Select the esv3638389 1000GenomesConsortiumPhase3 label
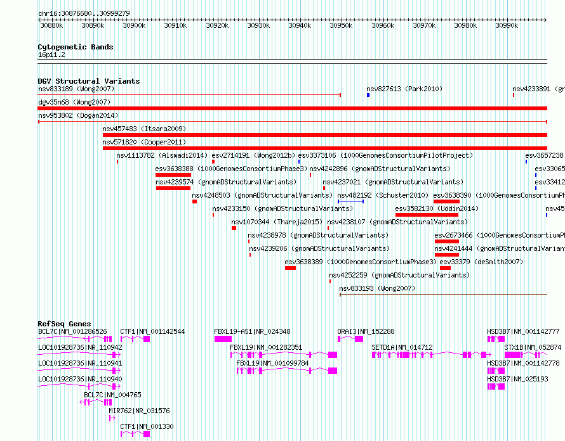The image size is (565, 441). [361, 262]
